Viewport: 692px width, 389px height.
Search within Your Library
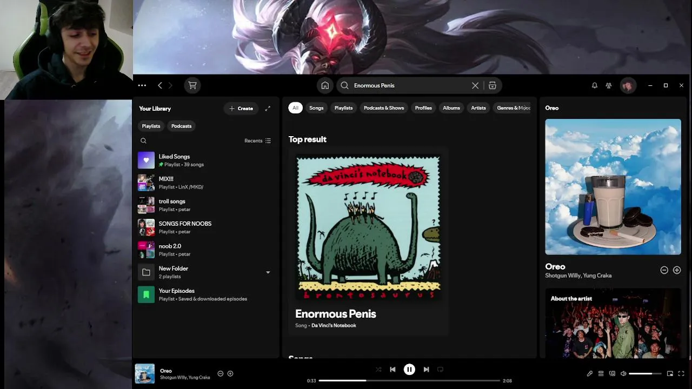pos(143,140)
